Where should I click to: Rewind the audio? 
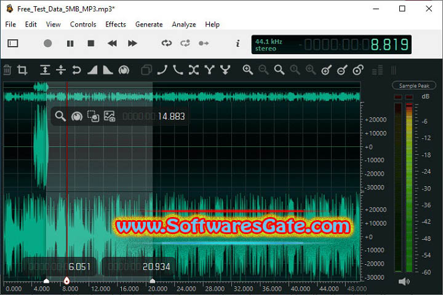click(112, 44)
